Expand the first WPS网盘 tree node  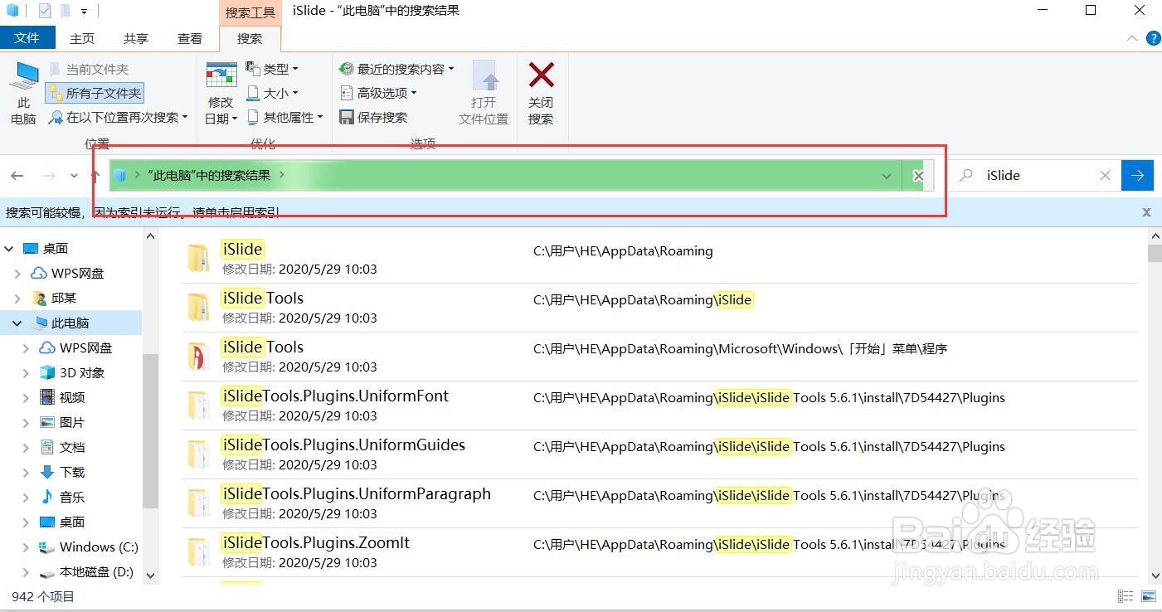17,274
